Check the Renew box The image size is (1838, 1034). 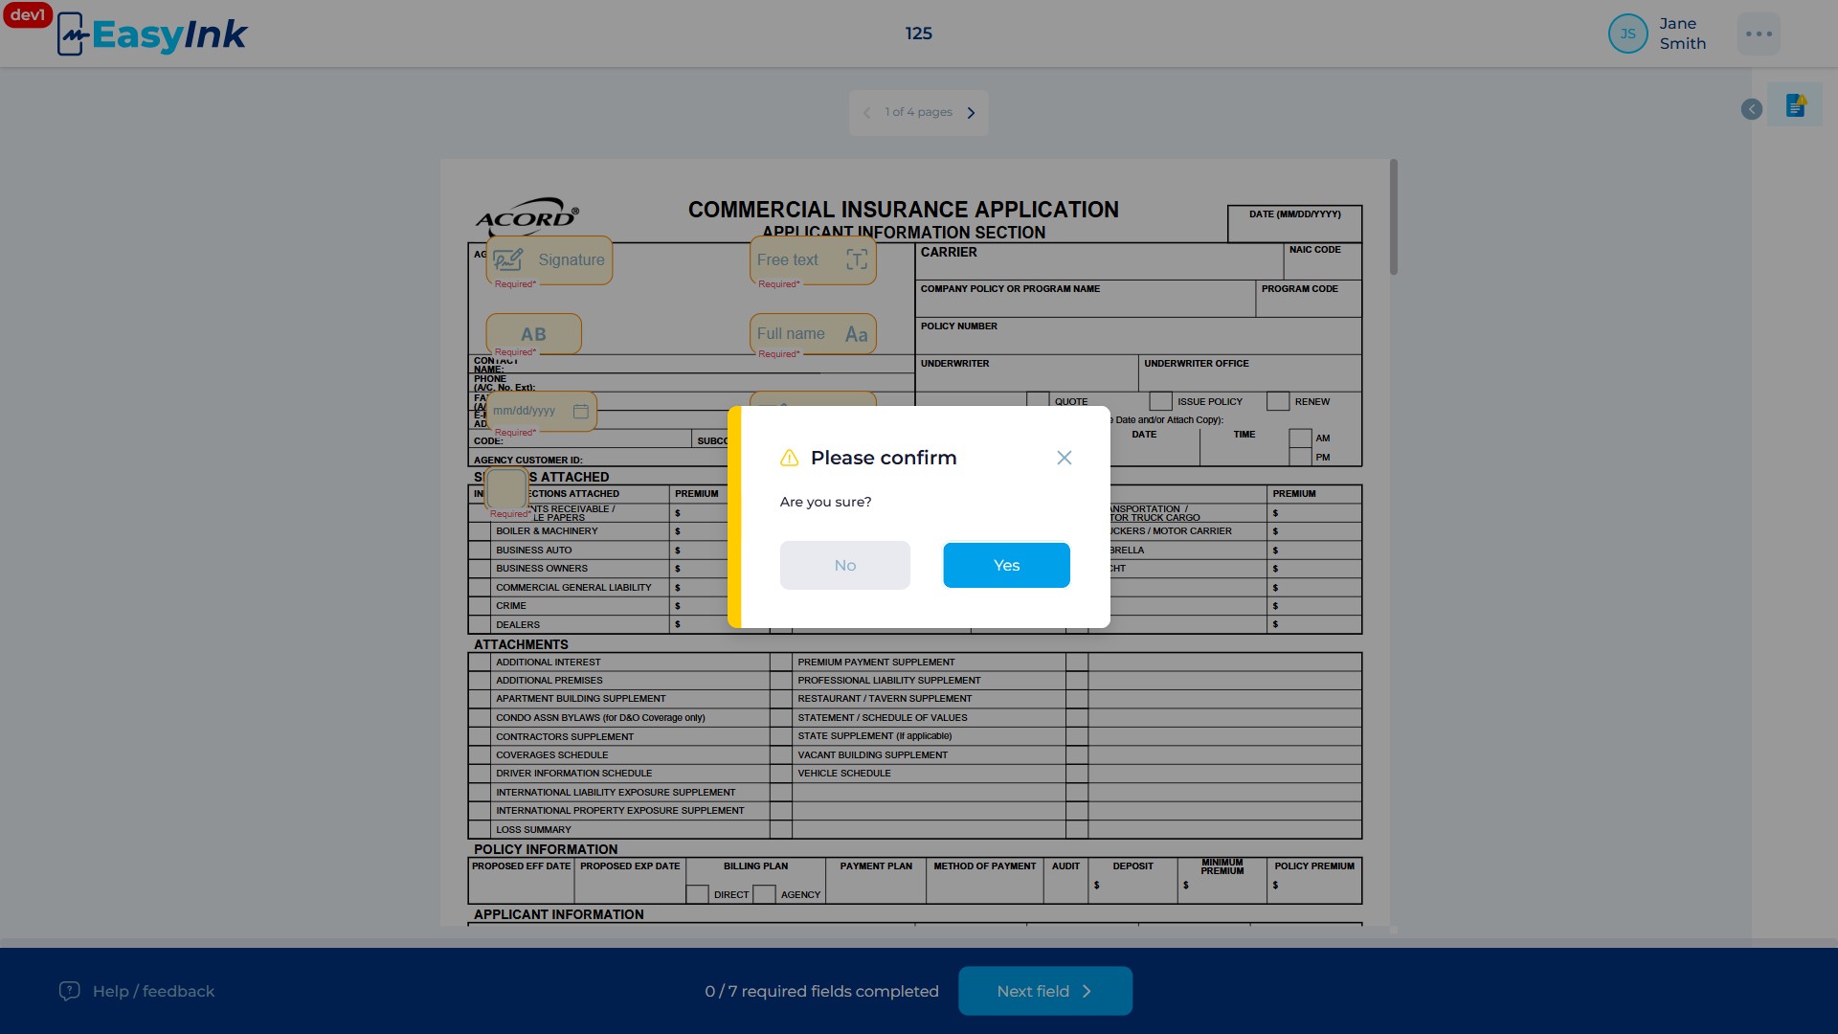pyautogui.click(x=1278, y=401)
